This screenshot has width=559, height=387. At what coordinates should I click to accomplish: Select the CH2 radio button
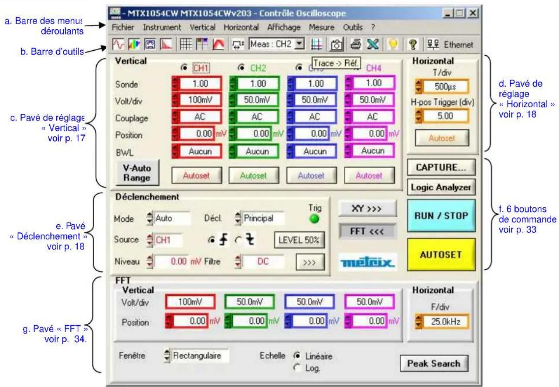pos(240,68)
